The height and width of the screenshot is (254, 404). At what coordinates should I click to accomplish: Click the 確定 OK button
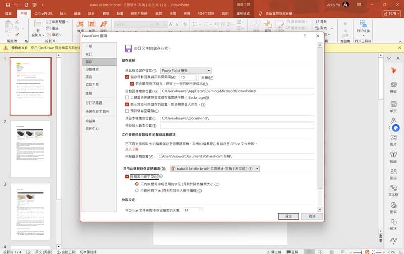click(x=288, y=216)
